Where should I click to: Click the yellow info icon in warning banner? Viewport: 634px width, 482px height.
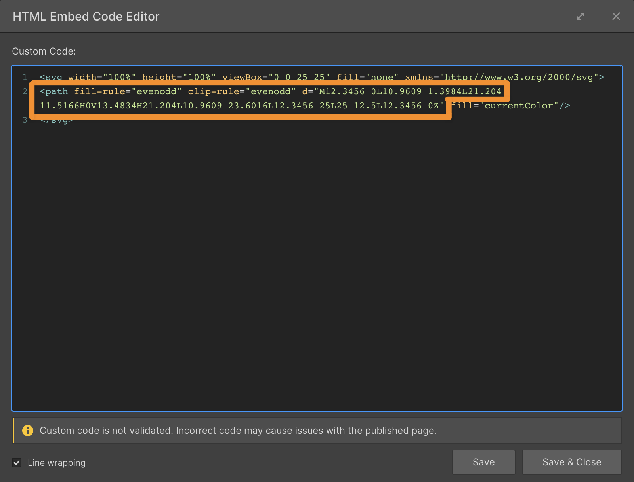[x=28, y=431]
